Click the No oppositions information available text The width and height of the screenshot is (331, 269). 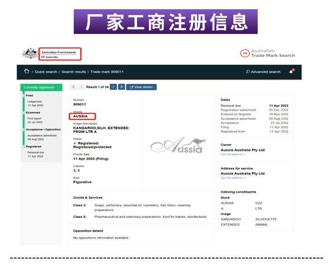pyautogui.click(x=101, y=238)
